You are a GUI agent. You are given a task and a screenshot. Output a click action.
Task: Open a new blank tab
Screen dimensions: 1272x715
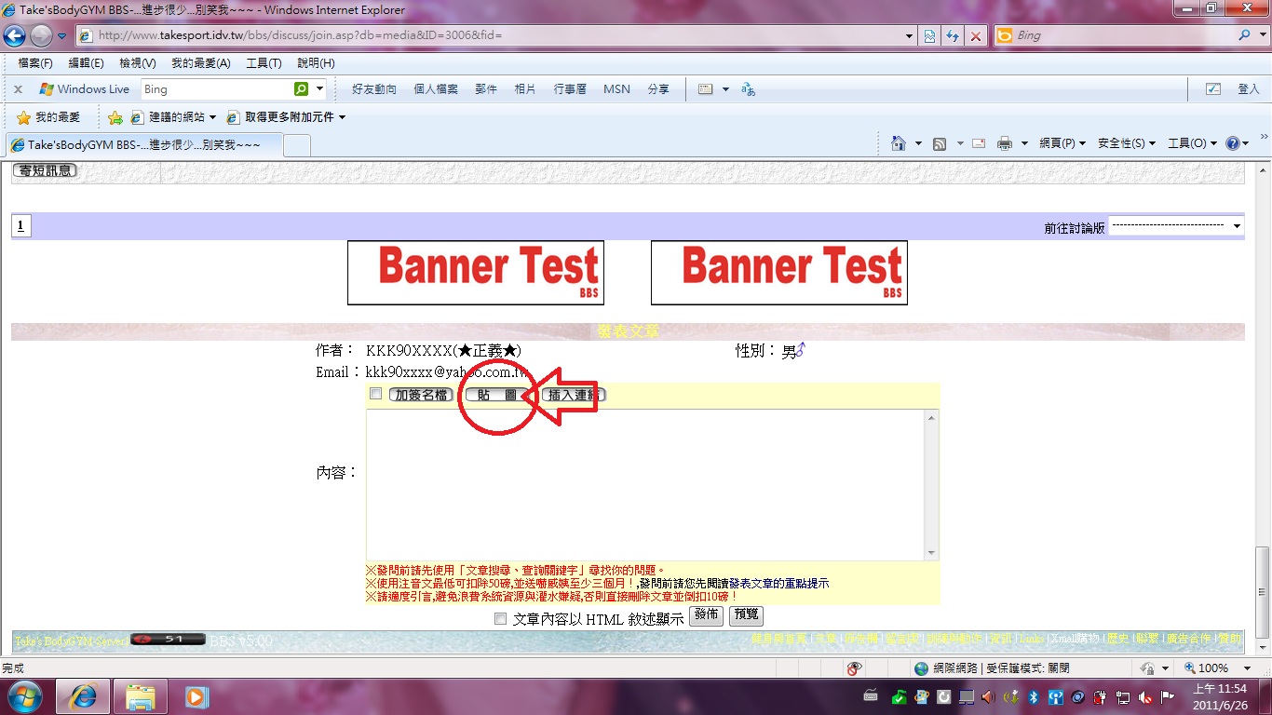coord(296,145)
